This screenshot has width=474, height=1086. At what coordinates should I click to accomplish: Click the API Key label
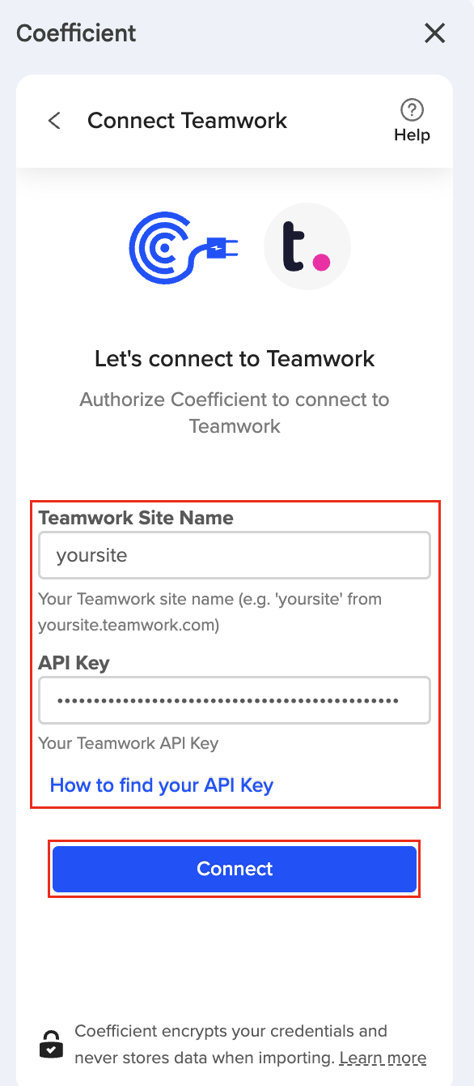(74, 663)
